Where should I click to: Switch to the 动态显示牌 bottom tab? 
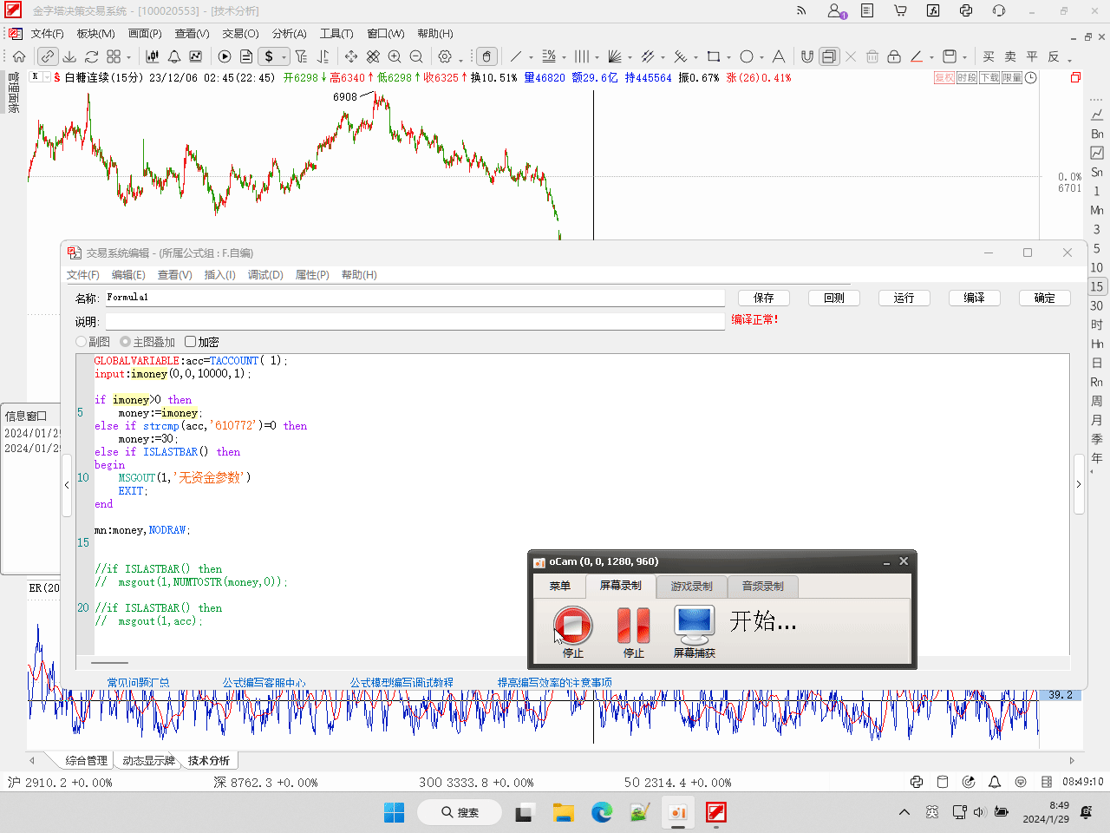click(x=148, y=760)
